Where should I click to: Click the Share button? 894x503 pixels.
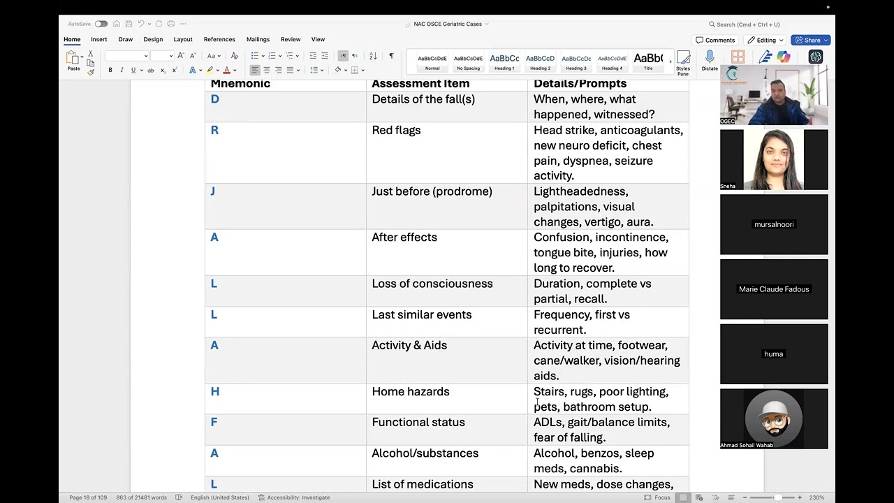[810, 40]
